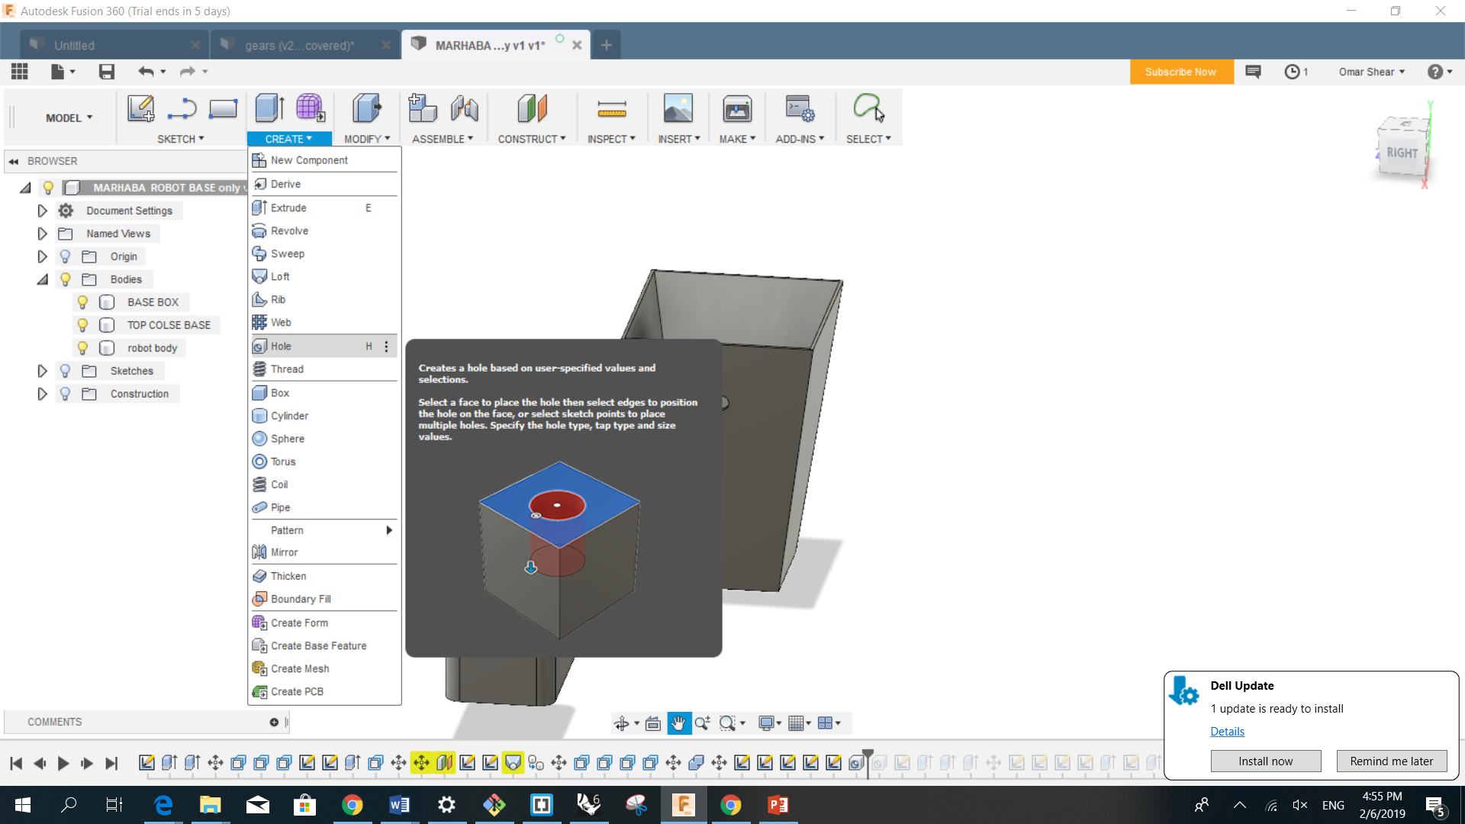Open the job status clock icon
1465x824 pixels.
[x=1292, y=72]
